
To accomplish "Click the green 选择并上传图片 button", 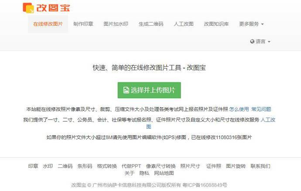I will 149,90.
